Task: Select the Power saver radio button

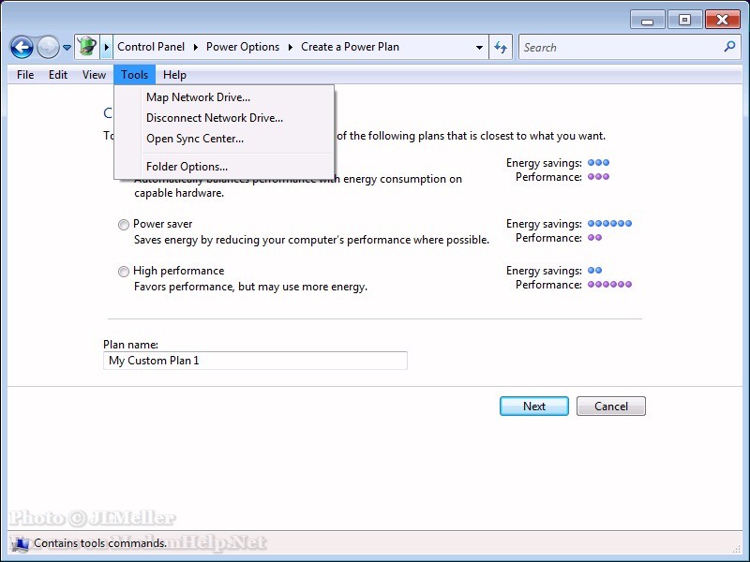Action: [124, 225]
